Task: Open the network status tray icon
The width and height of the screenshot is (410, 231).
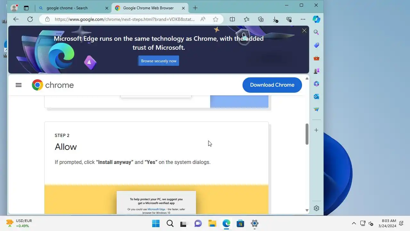Action: click(363, 223)
